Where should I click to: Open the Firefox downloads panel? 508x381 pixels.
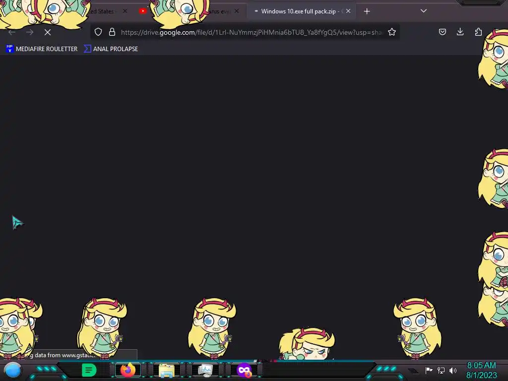tap(460, 32)
